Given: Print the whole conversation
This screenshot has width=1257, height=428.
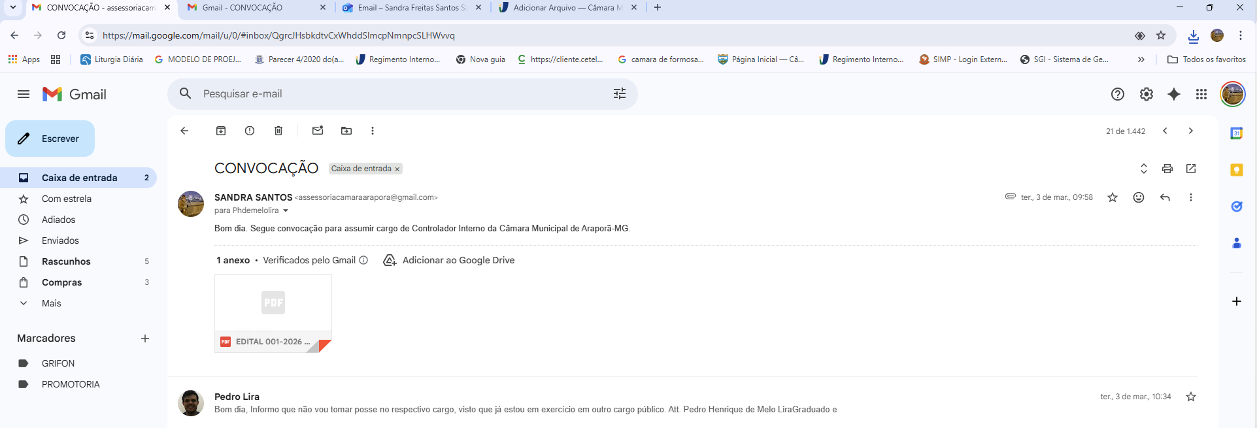Looking at the screenshot, I should 1167,169.
